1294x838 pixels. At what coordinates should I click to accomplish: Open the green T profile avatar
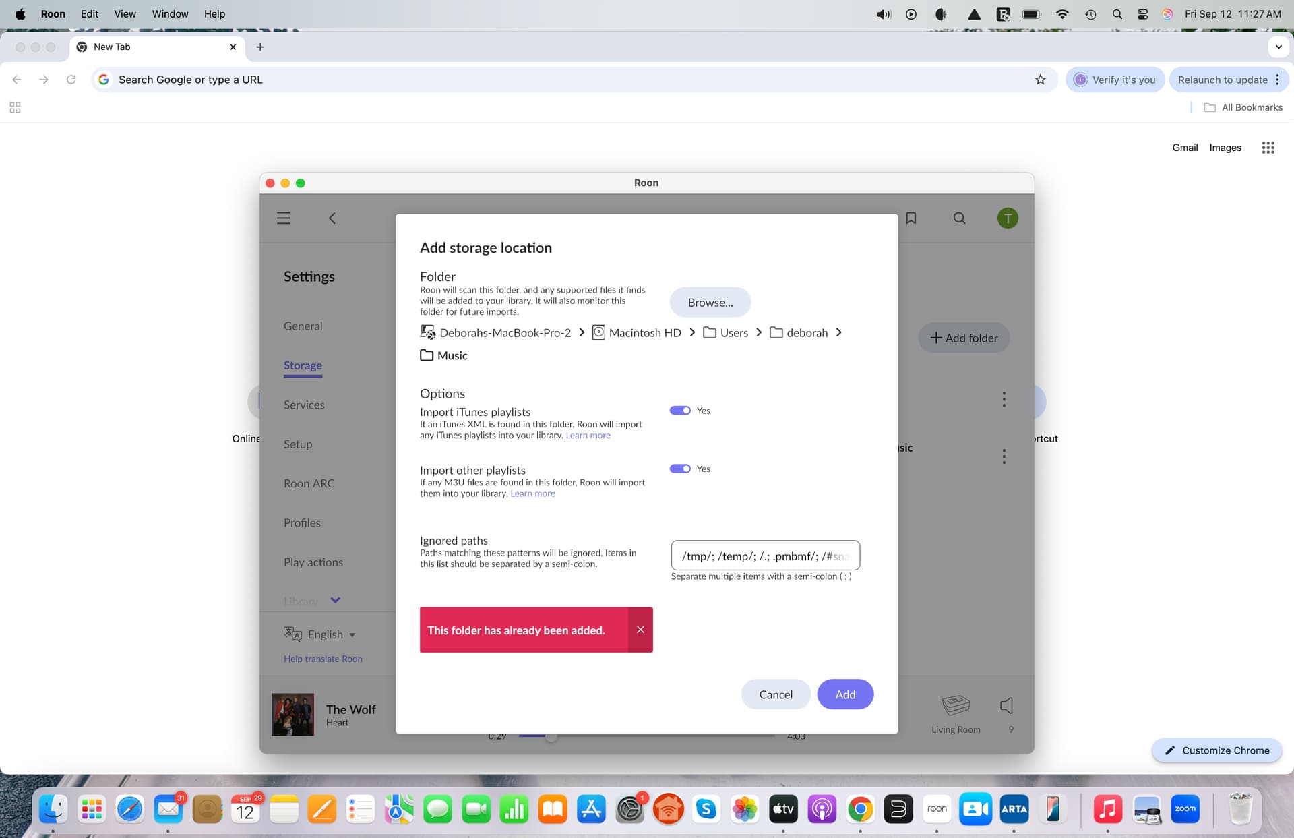pyautogui.click(x=1007, y=218)
